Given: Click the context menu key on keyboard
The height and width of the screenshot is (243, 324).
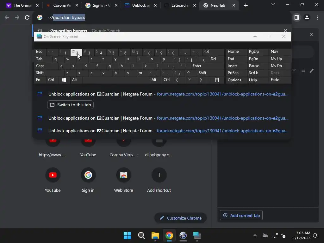Looking at the screenshot, I should tap(217, 80).
